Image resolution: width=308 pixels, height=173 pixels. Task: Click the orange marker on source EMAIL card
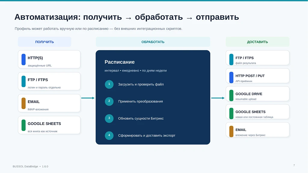point(23,103)
